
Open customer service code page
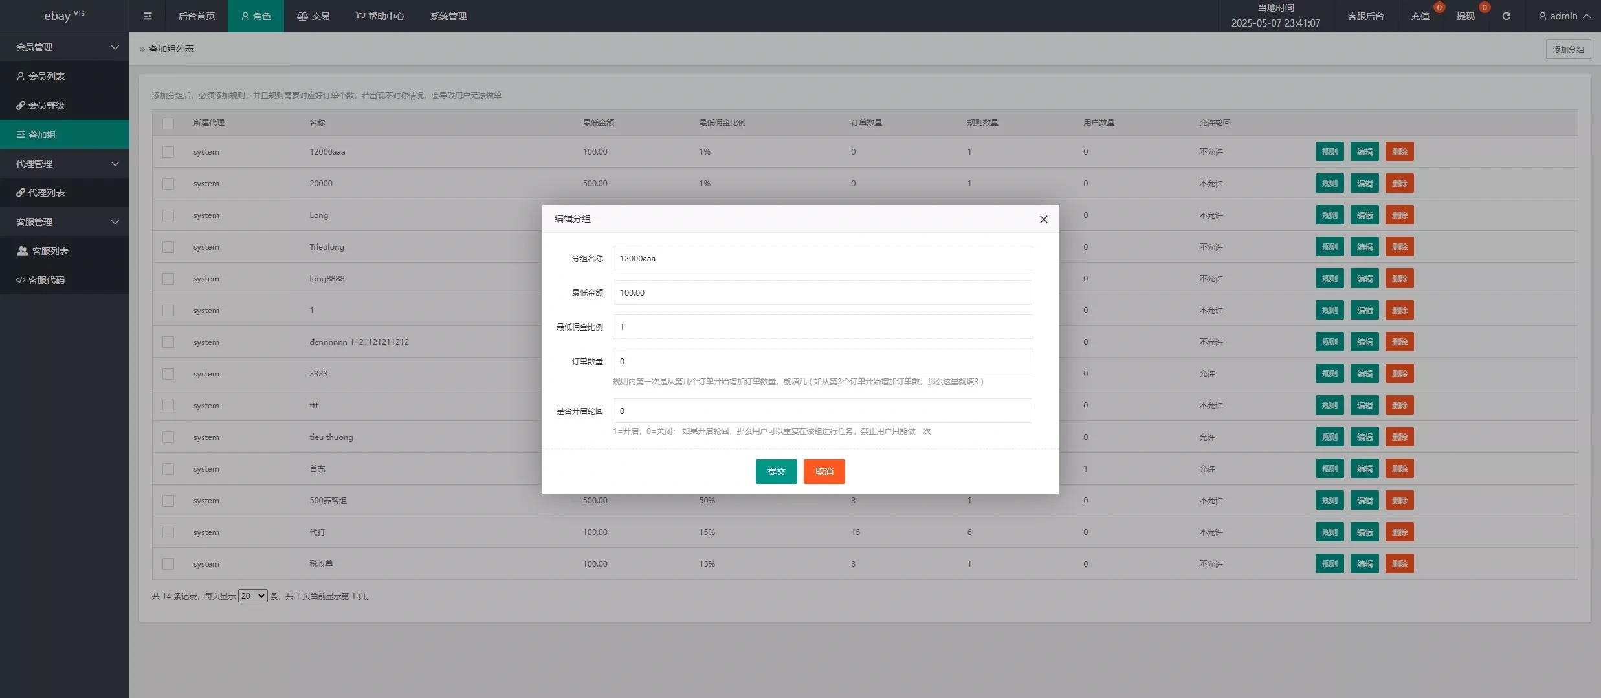47,280
